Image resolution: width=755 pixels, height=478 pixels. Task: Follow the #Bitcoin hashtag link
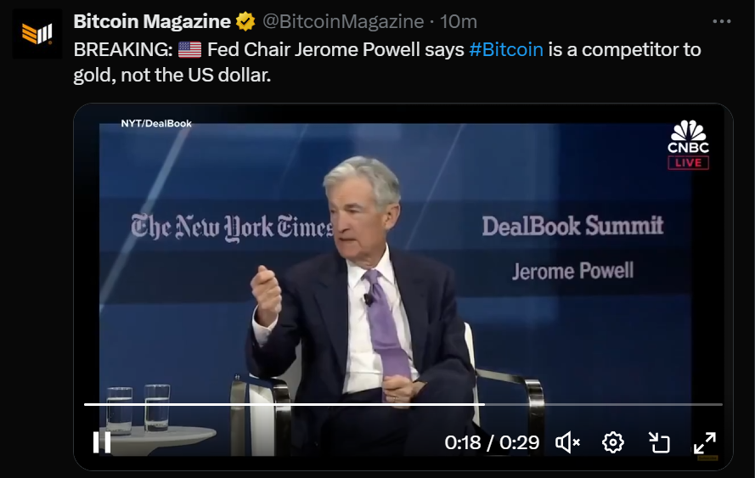point(506,49)
